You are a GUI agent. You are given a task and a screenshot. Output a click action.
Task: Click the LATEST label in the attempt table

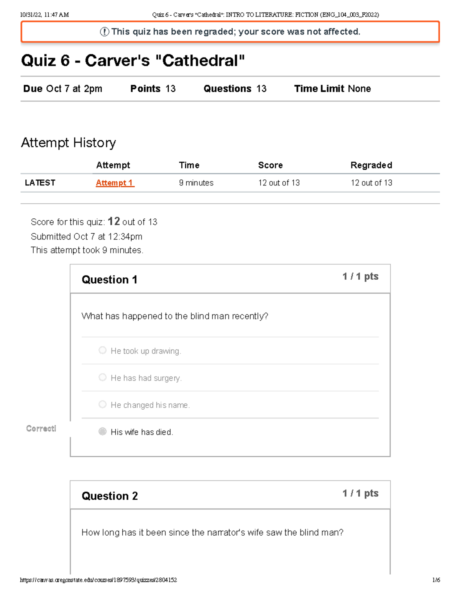[39, 183]
